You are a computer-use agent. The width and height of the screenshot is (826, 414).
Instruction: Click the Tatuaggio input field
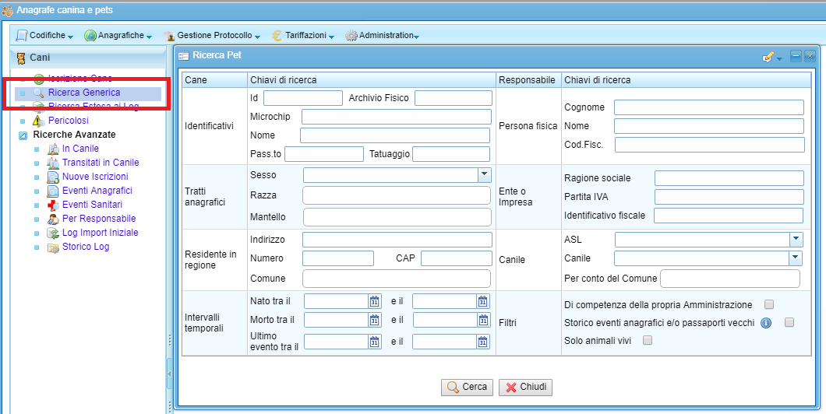click(x=451, y=153)
